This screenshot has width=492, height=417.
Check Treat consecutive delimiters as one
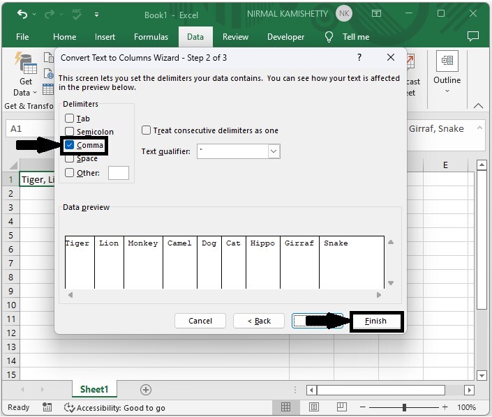pos(147,130)
